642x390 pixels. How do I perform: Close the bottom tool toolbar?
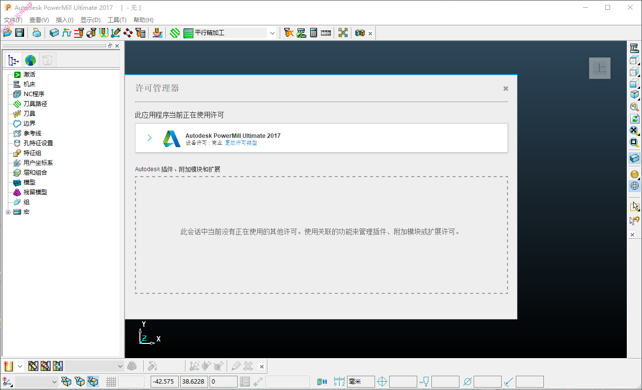pos(262,366)
